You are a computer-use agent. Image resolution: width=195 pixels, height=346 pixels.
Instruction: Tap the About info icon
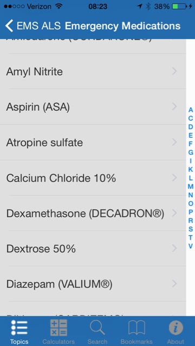tap(176, 328)
